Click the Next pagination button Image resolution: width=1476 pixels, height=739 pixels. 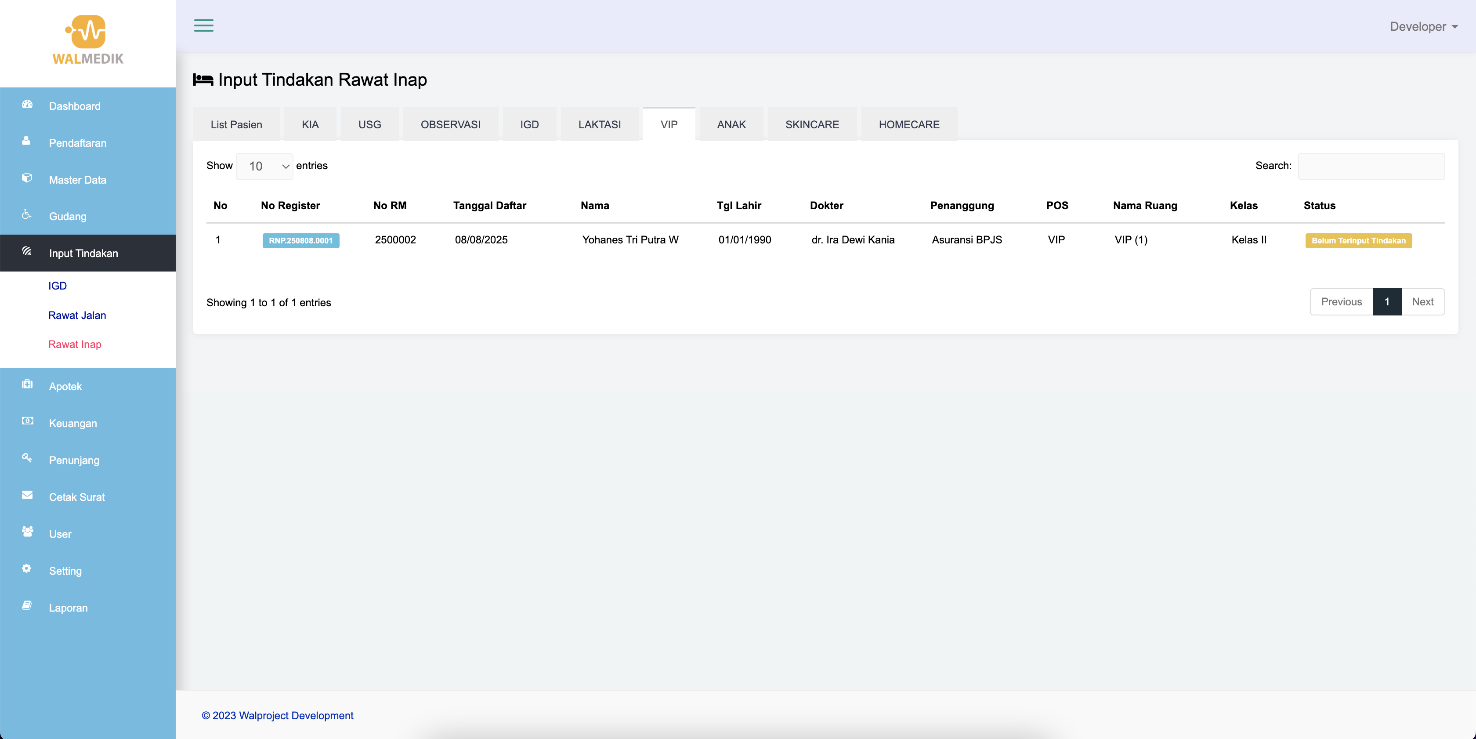click(1423, 302)
